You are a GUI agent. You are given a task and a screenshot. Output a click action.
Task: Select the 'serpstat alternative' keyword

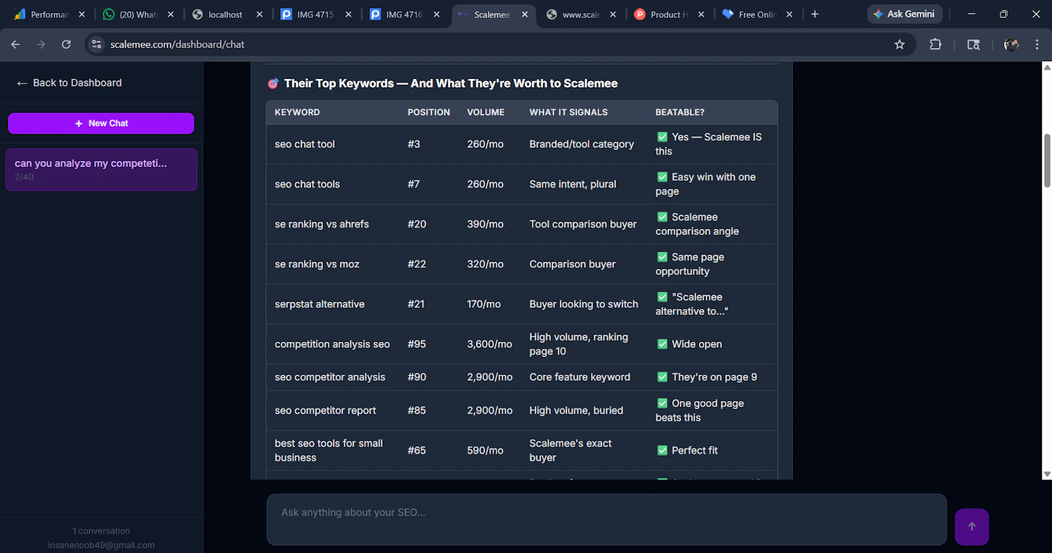pyautogui.click(x=320, y=304)
